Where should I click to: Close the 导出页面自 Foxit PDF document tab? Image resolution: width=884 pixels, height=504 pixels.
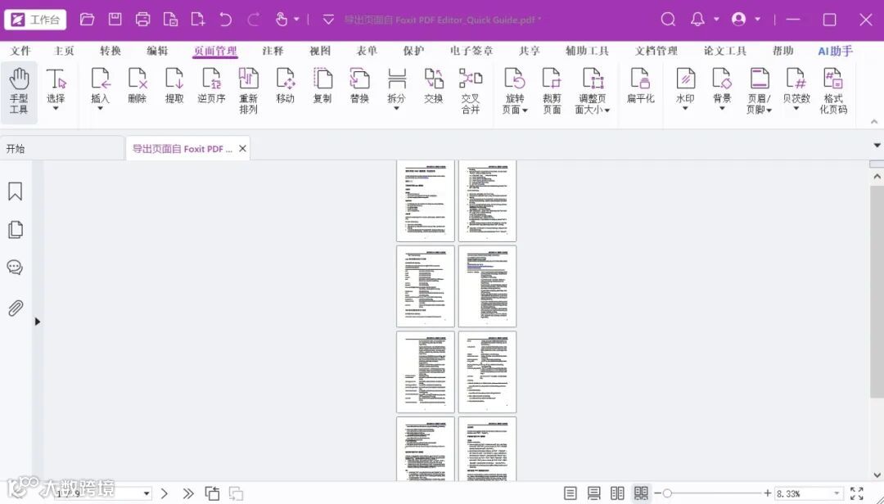(x=242, y=148)
